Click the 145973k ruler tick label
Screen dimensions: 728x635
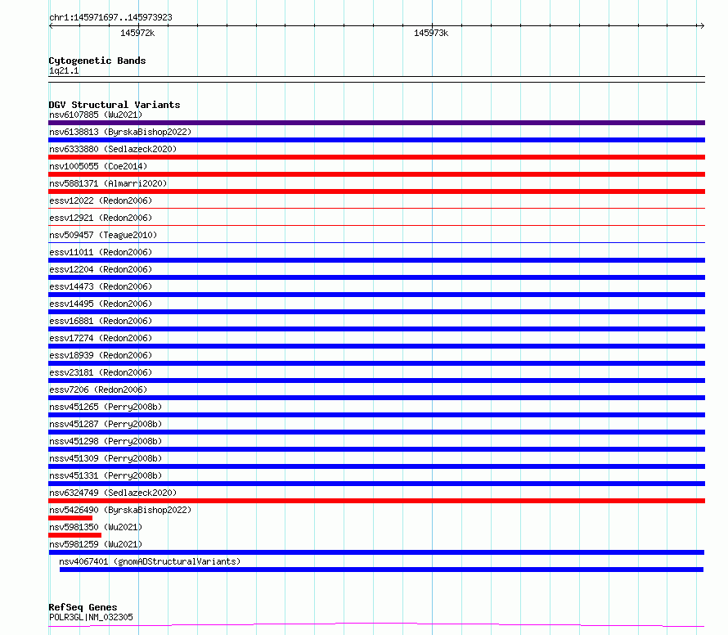tap(431, 33)
